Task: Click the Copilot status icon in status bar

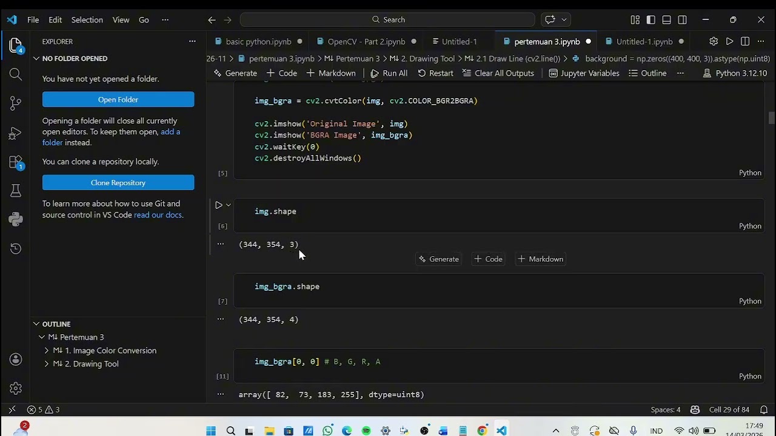Action: [x=695, y=410]
